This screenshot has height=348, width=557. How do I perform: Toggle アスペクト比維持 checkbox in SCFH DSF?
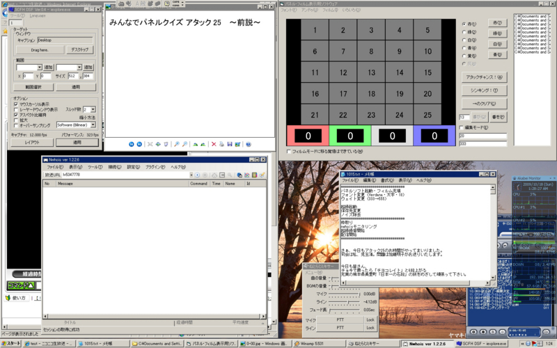15,115
